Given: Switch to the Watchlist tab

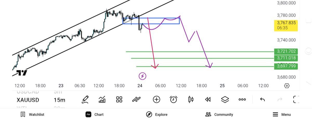Looking at the screenshot, I should [x=32, y=114].
